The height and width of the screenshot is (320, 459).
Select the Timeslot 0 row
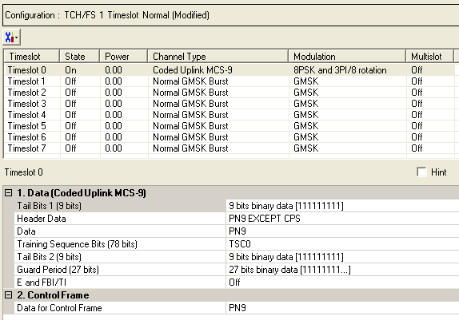(x=229, y=70)
